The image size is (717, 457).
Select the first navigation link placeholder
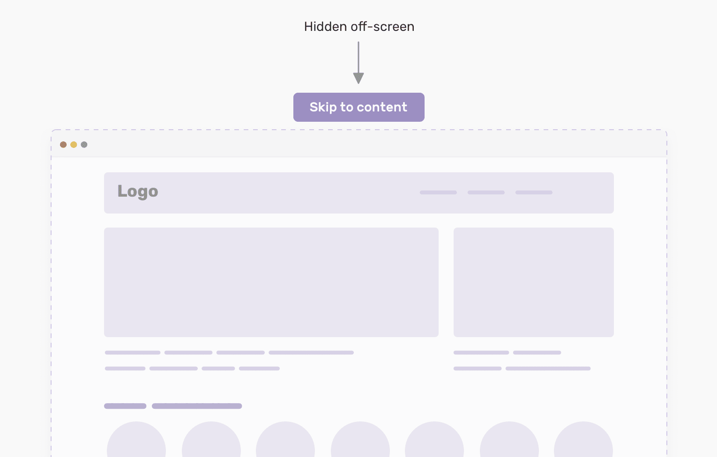click(x=438, y=192)
